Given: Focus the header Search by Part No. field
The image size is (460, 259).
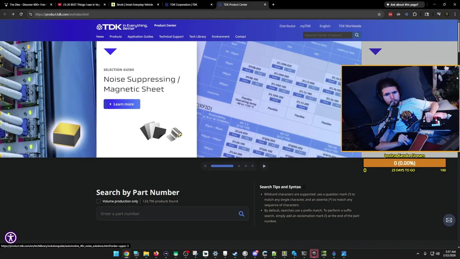Looking at the screenshot, I should click(x=327, y=35).
